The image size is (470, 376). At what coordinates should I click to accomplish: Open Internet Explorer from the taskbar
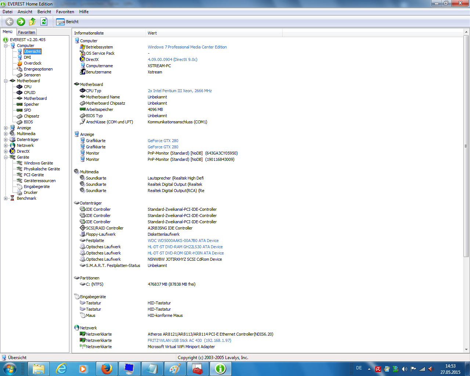(x=61, y=369)
